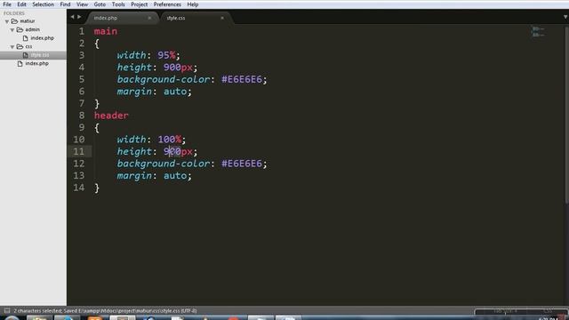Open the Goto menu
This screenshot has width=569, height=320.
(x=100, y=4)
